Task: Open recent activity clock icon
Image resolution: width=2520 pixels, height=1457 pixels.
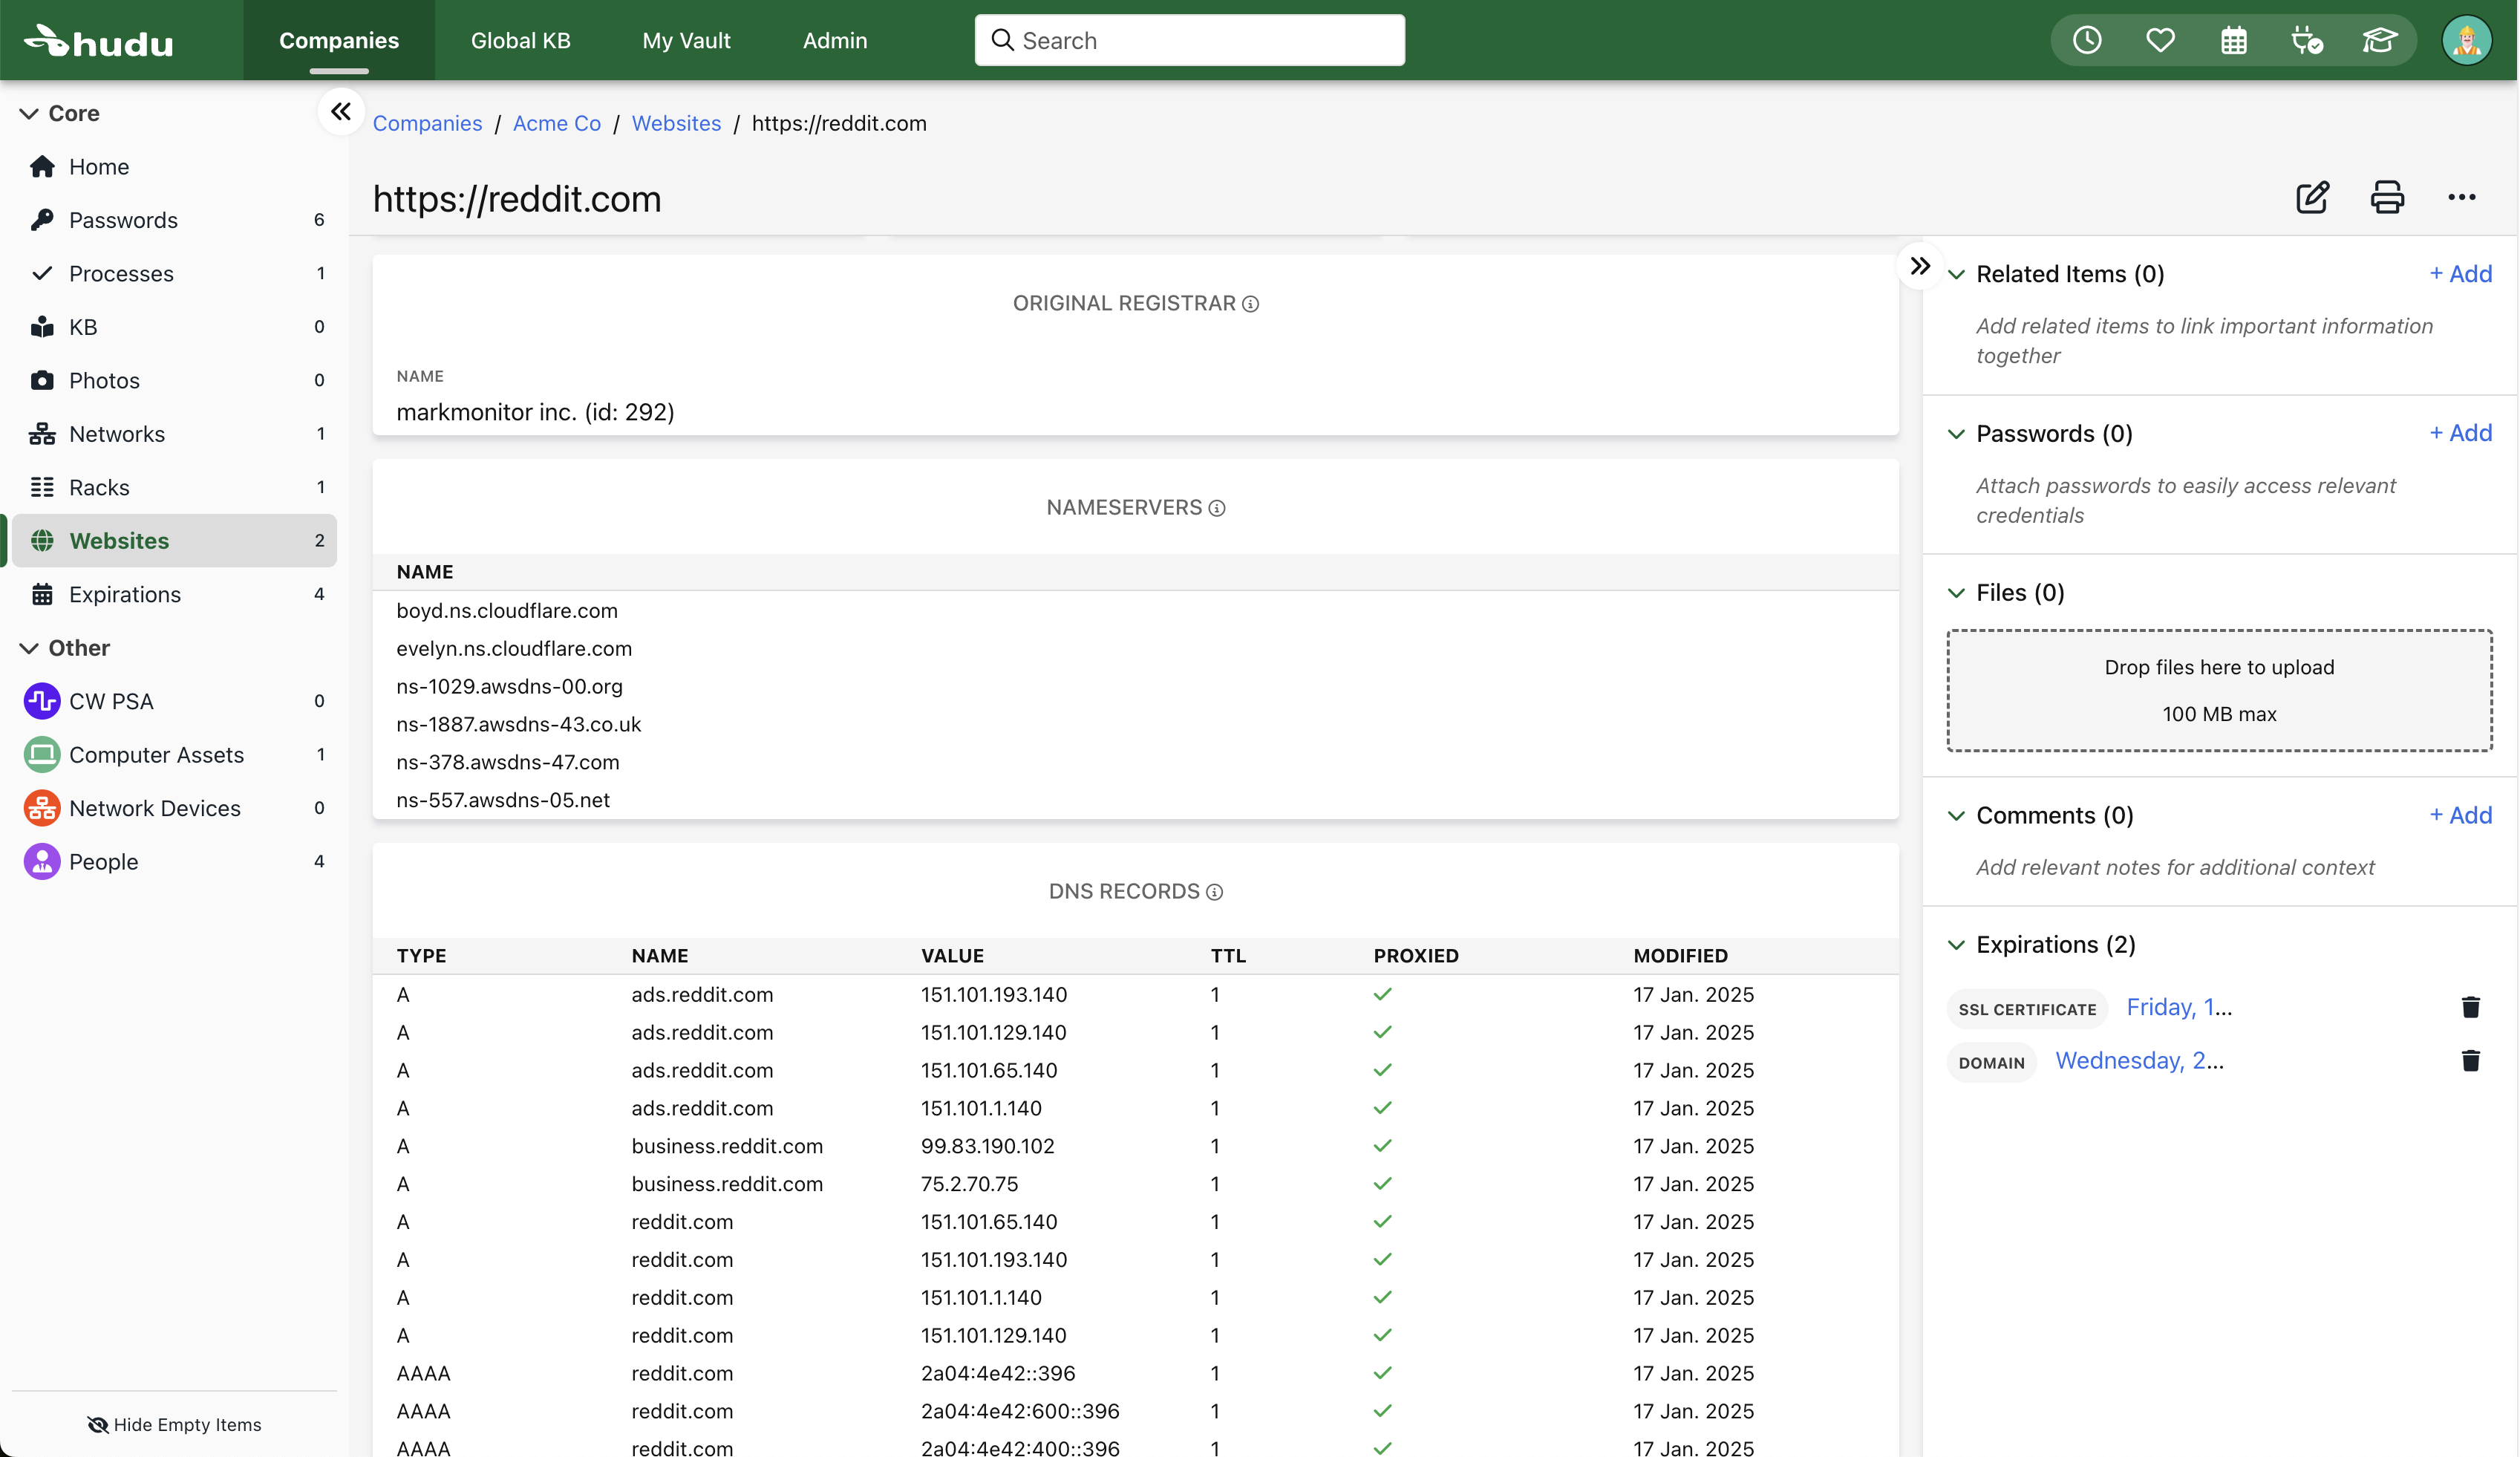Action: click(x=2087, y=40)
